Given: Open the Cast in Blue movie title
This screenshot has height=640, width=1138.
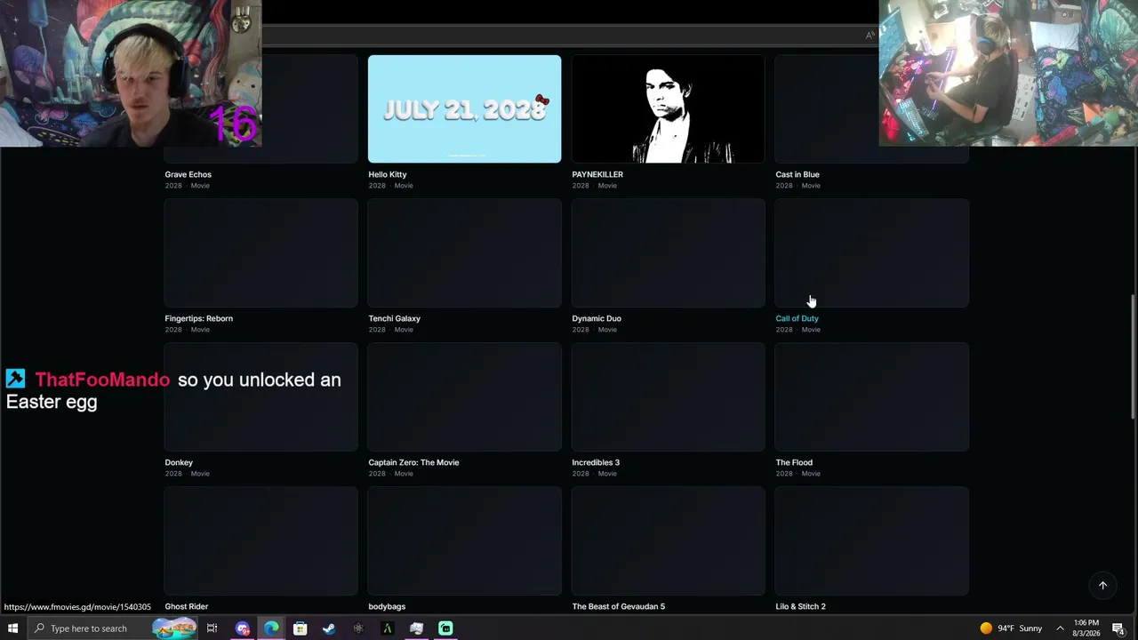Looking at the screenshot, I should (x=797, y=174).
